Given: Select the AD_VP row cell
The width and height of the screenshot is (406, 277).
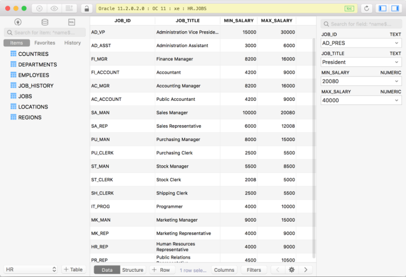Looking at the screenshot, I should point(123,32).
